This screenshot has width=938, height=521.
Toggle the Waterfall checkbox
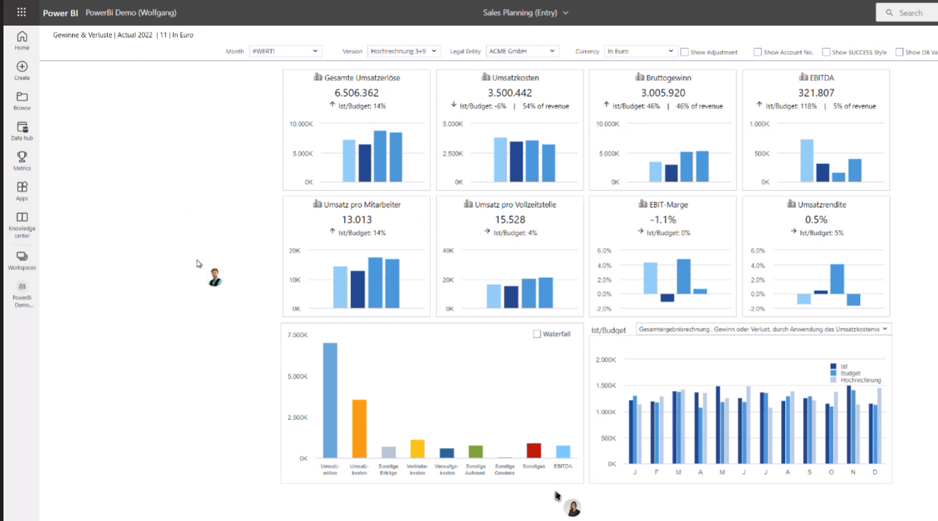click(x=536, y=334)
